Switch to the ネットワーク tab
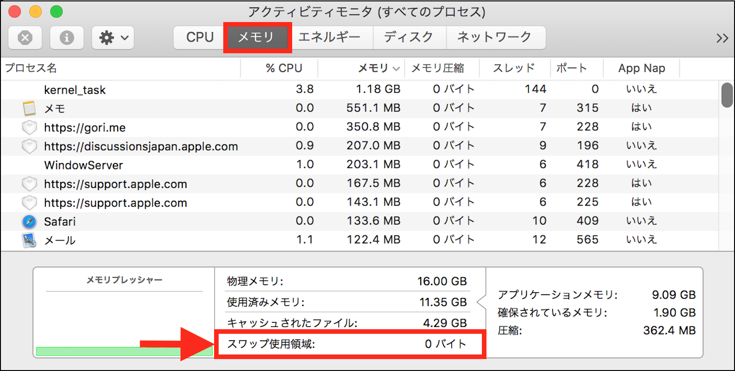This screenshot has width=735, height=371. (495, 37)
